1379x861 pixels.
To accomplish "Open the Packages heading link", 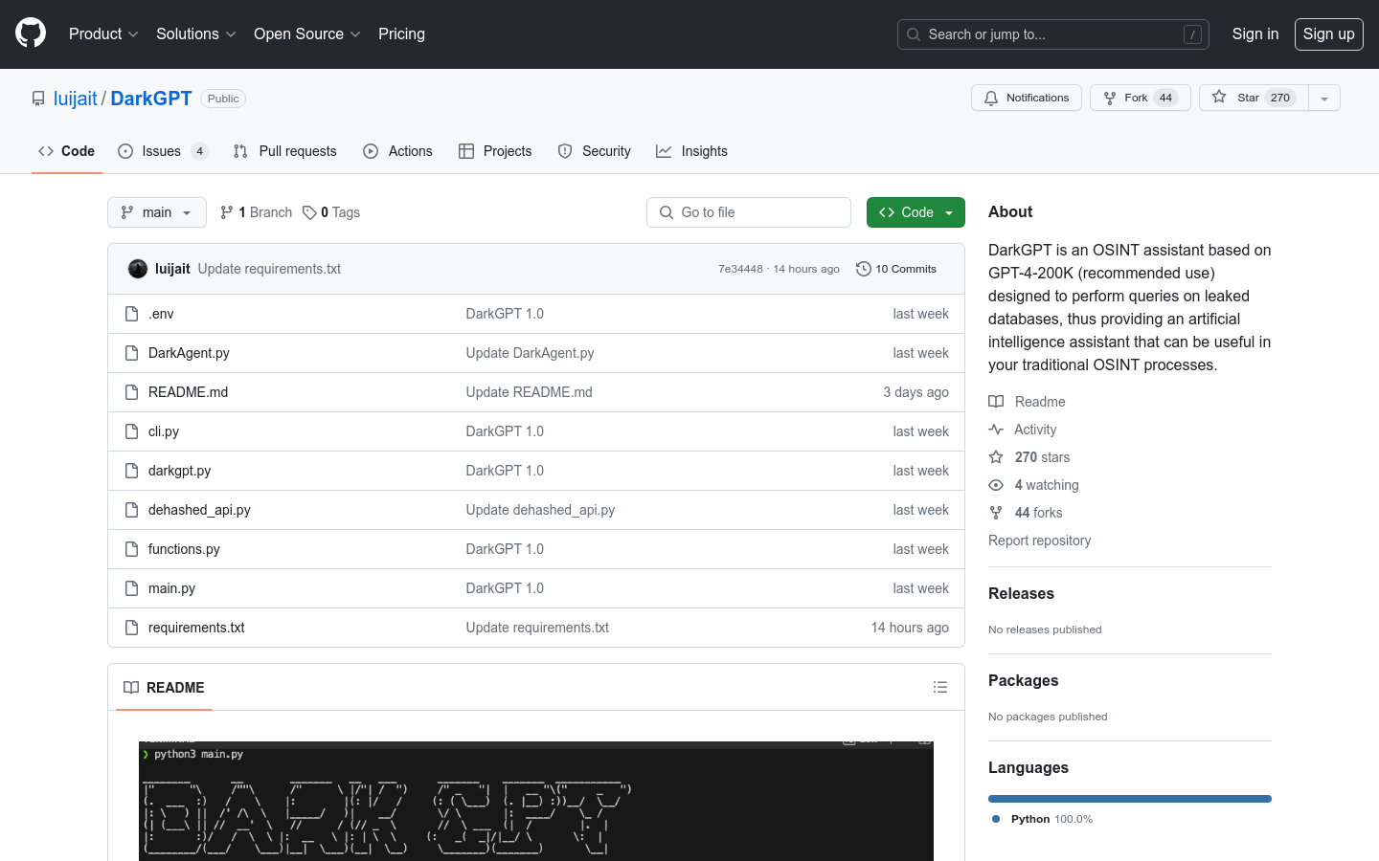I will (x=1023, y=680).
